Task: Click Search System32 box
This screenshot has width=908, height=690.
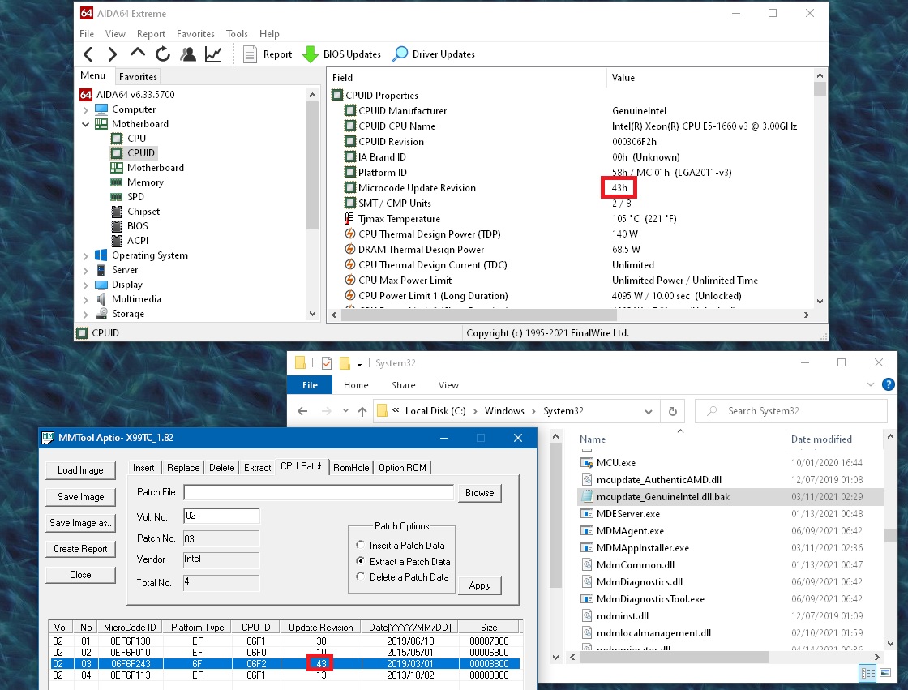Action: 791,411
